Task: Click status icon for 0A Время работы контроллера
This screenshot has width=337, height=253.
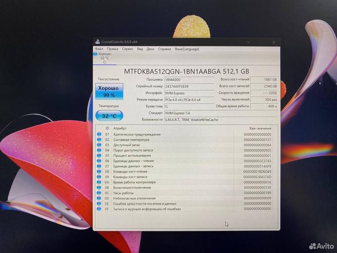Action: coord(99,182)
